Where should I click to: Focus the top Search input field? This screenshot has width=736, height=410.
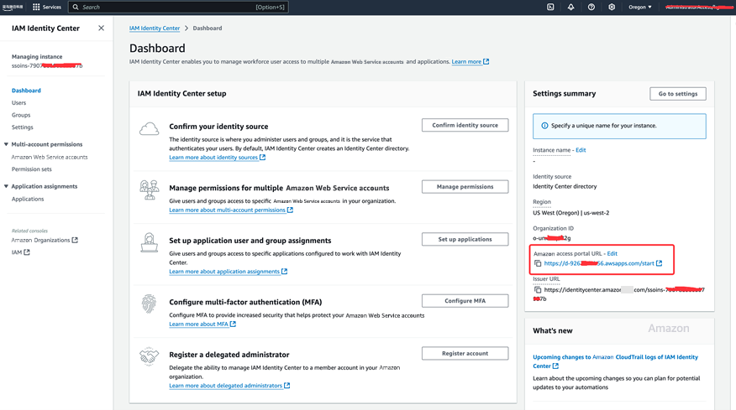pyautogui.click(x=178, y=7)
